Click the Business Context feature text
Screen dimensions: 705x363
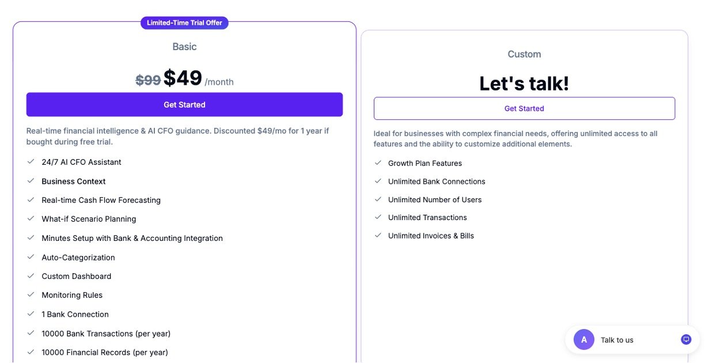(74, 181)
